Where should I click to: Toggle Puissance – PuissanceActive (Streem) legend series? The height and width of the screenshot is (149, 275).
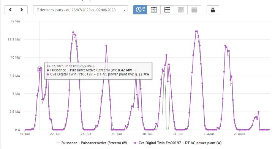click(x=91, y=143)
